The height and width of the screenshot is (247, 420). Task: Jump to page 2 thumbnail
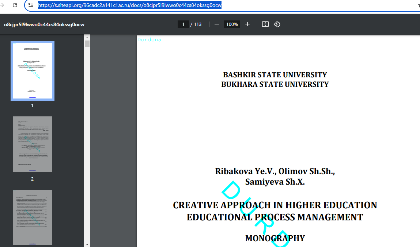pos(33,144)
